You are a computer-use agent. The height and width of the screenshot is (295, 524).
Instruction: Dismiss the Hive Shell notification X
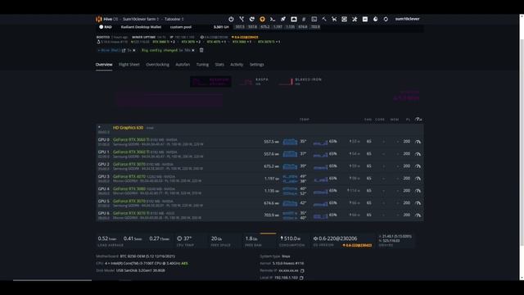pos(134,50)
